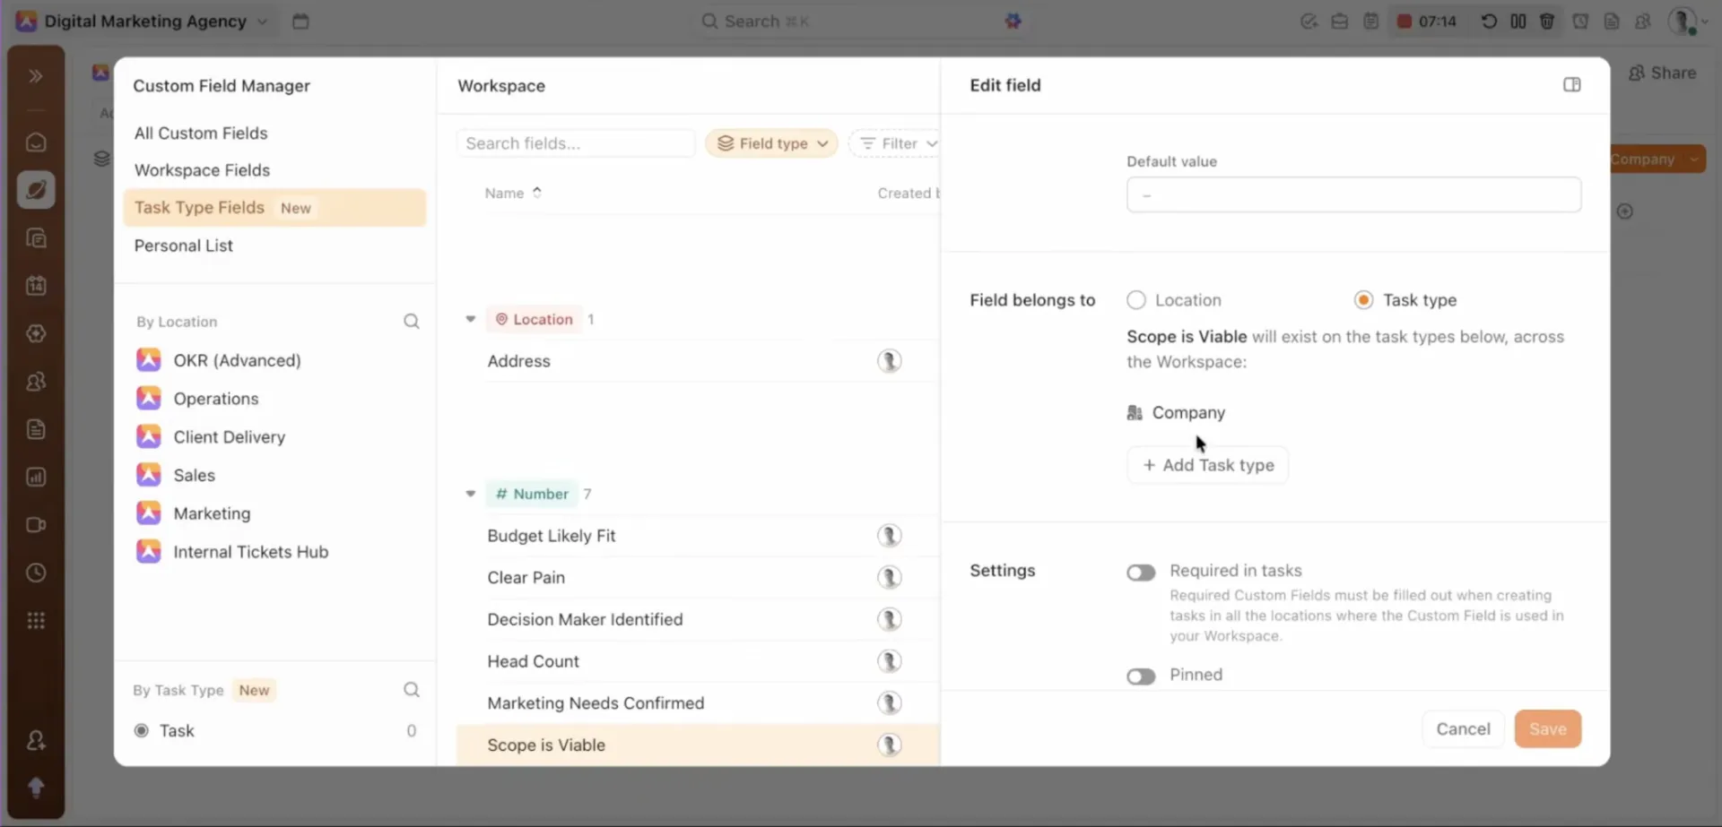This screenshot has width=1722, height=827.
Task: Click the restart recording icon in top bar
Action: pos(1489,22)
